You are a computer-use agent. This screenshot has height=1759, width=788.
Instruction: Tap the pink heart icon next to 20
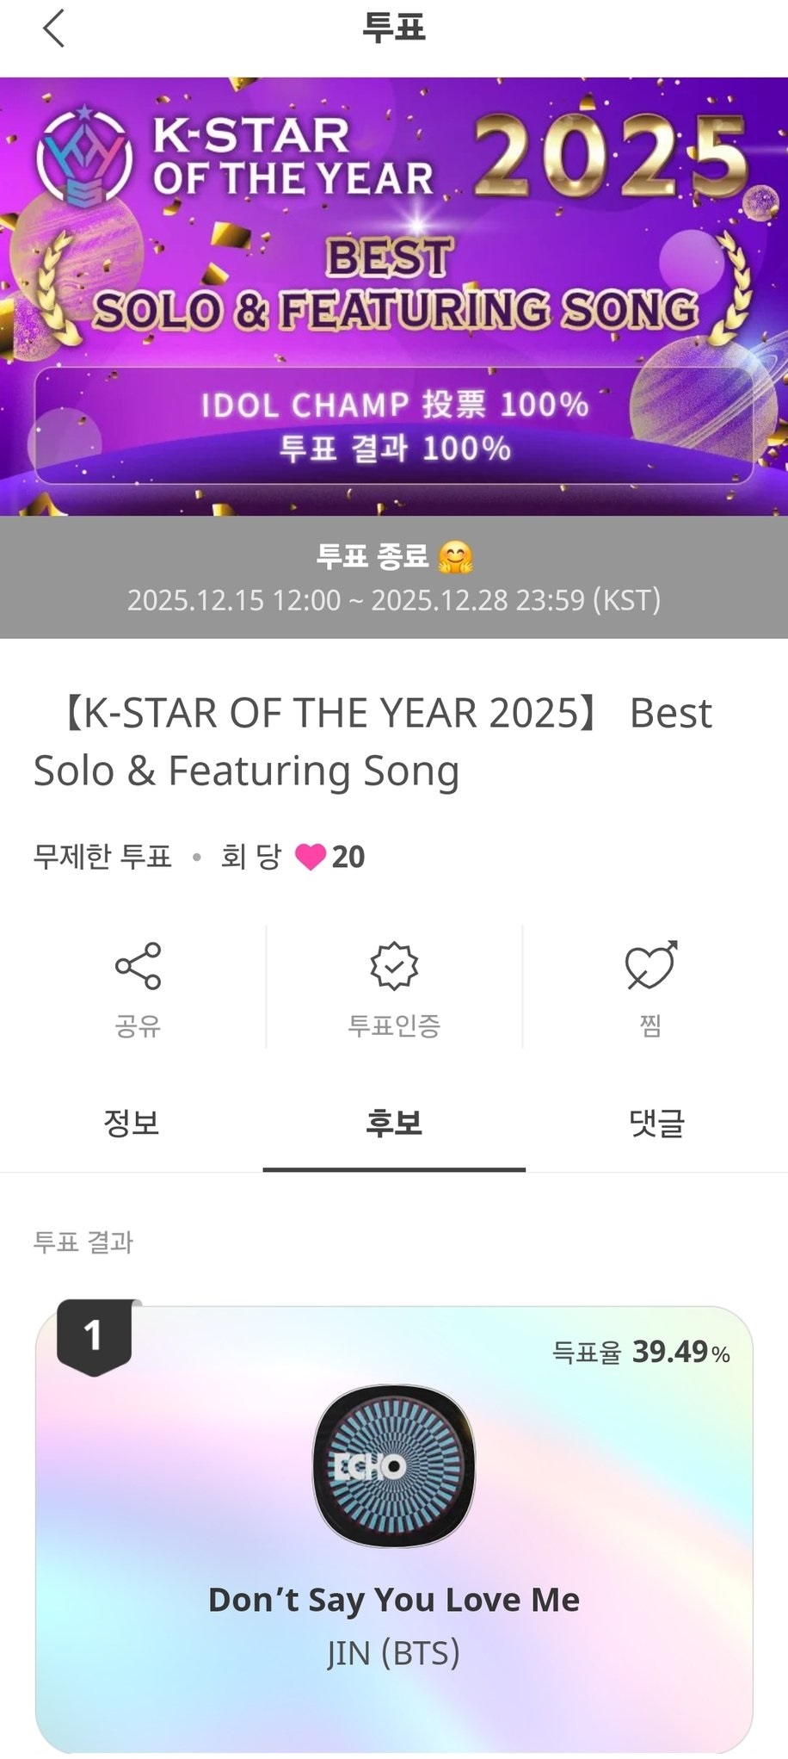tap(310, 857)
